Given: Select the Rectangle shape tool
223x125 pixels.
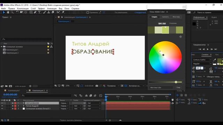Looking at the screenshot, I should point(31,12).
